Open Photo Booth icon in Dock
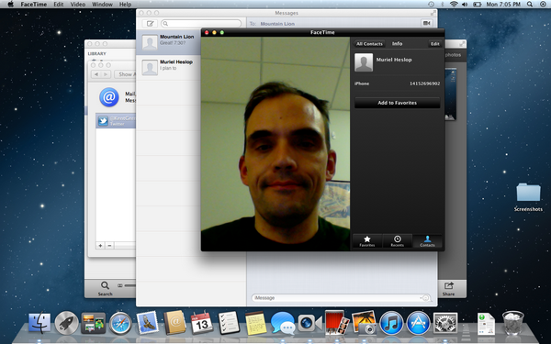 [337, 322]
